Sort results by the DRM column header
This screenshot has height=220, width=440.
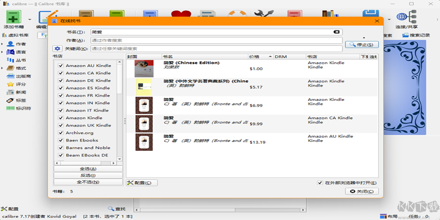(289, 57)
